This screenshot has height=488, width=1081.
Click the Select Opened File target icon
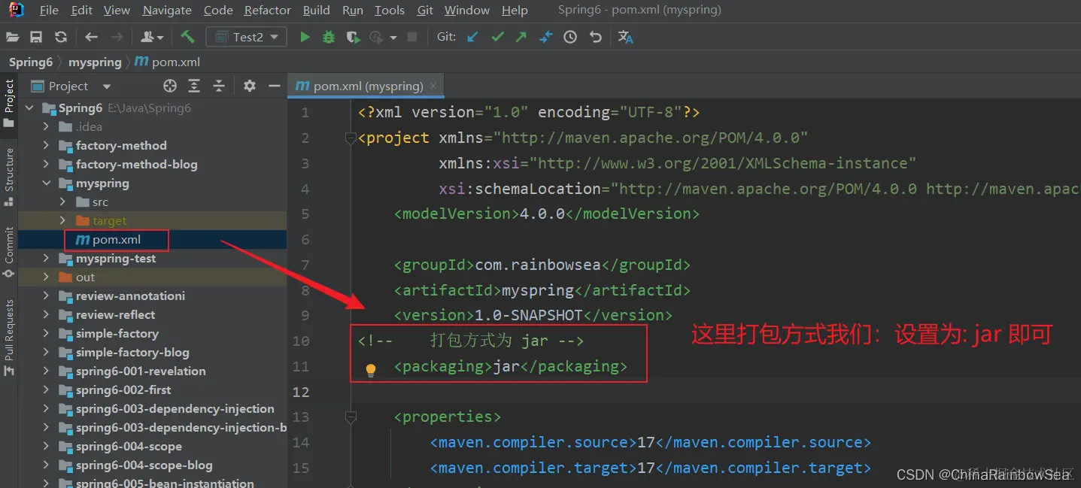tap(170, 86)
